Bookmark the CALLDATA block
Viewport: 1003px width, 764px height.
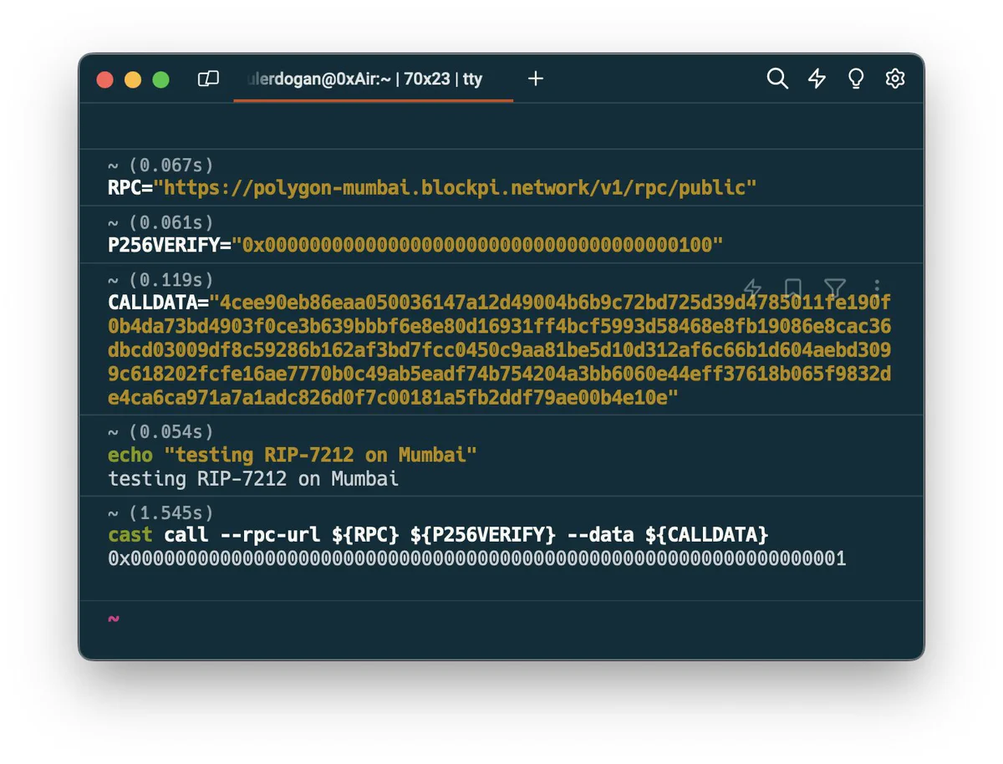coord(793,289)
